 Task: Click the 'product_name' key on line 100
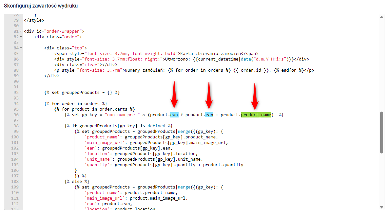[x=102, y=137]
